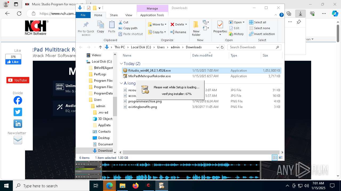Open Properties from the ribbon
Image resolution: width=341 pixels, height=191 pixels.
pyautogui.click(x=220, y=28)
